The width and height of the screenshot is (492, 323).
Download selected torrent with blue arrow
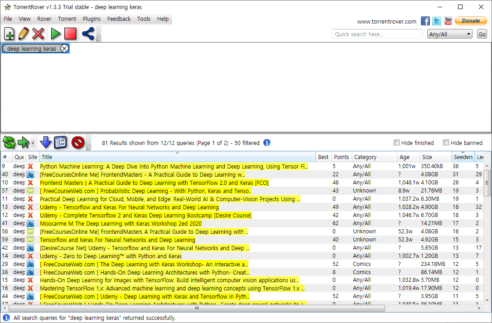point(46,143)
